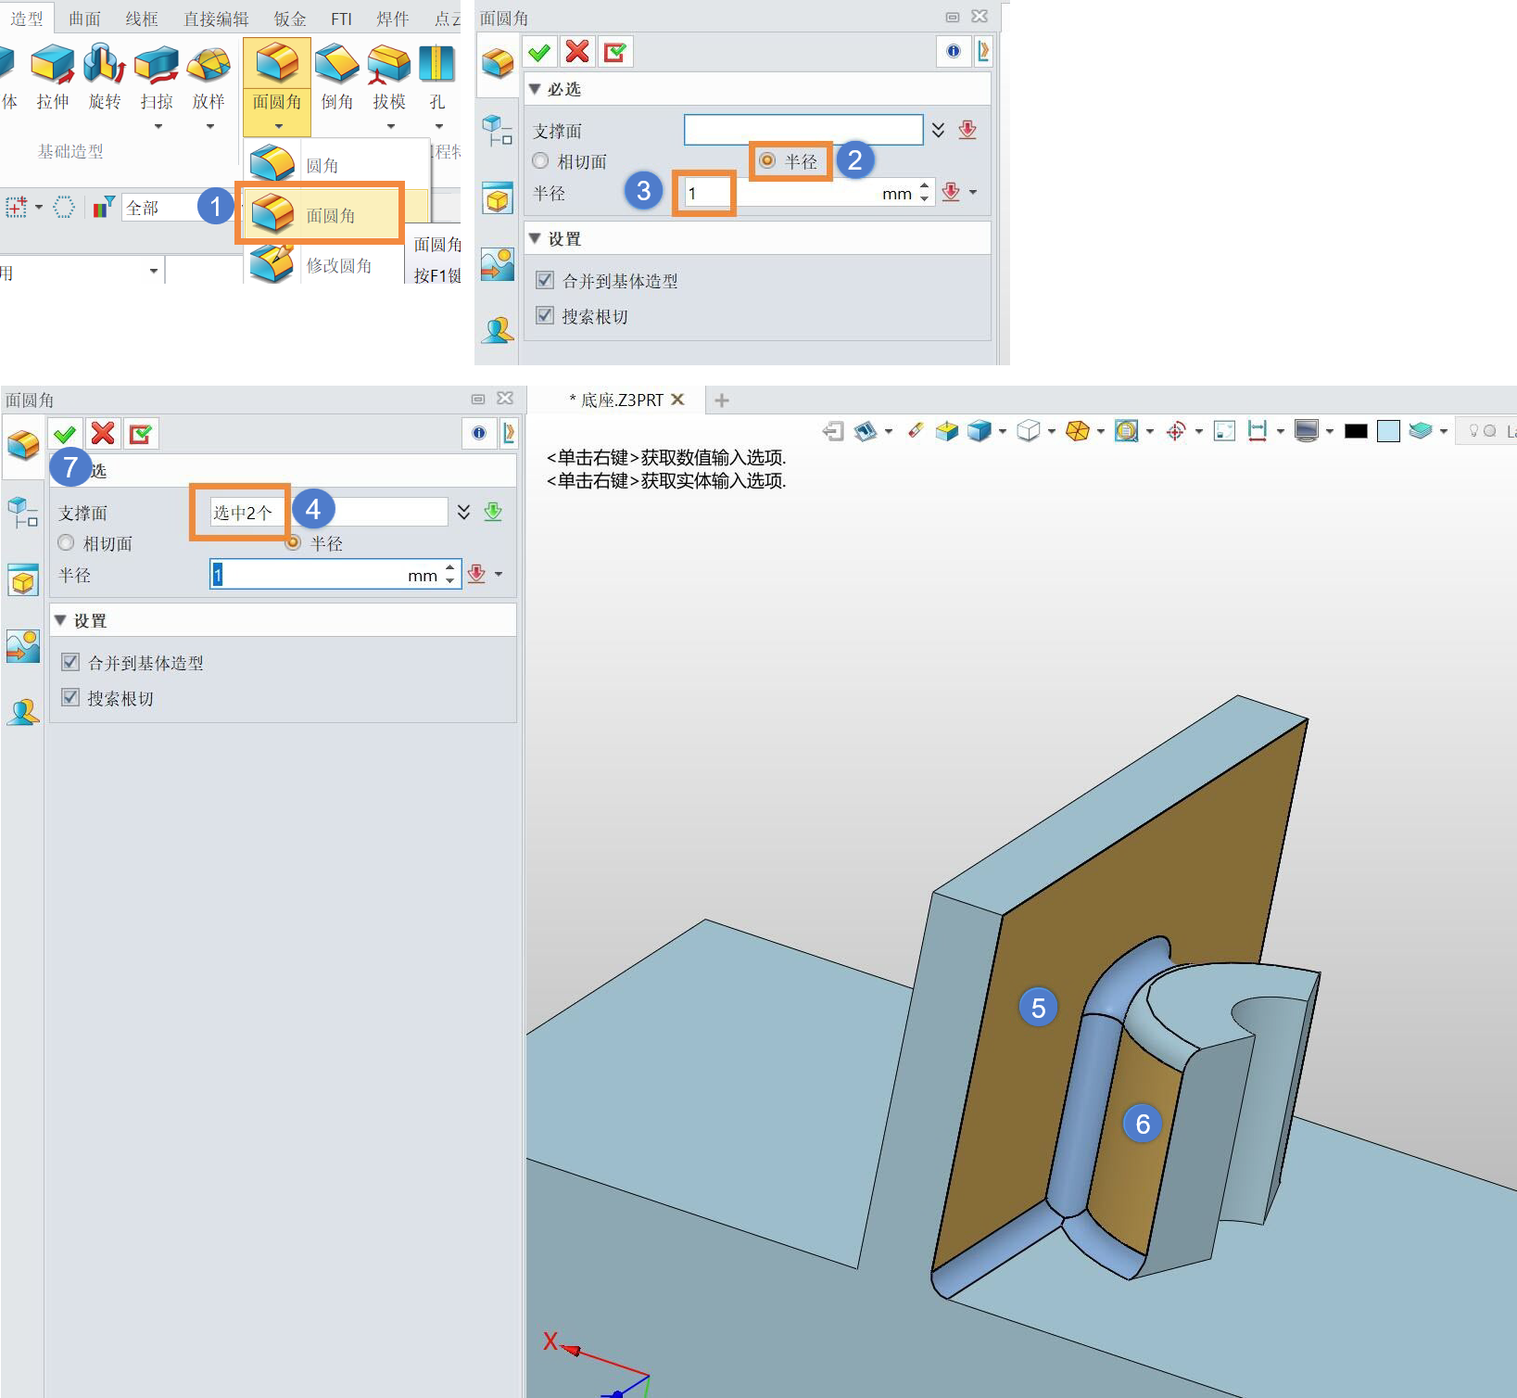
Task: Expand the arrow below 面圆角 ribbon button
Action: [x=278, y=126]
